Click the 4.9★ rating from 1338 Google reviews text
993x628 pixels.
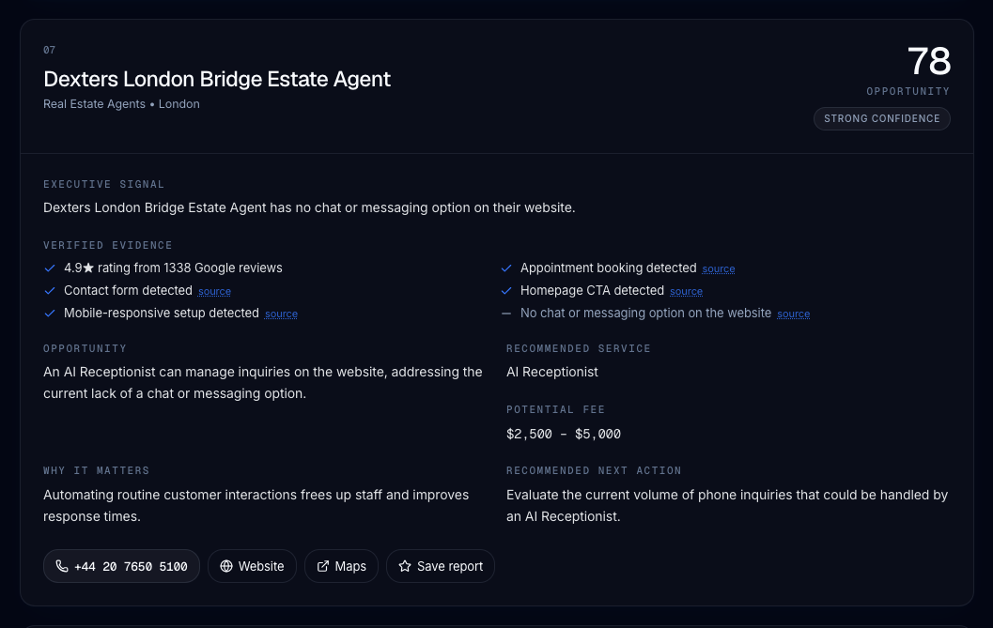173,268
